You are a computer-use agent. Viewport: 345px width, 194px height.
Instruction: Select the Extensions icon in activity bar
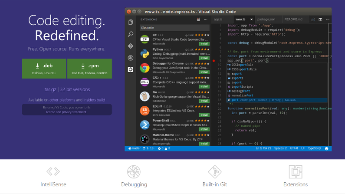click(x=131, y=69)
